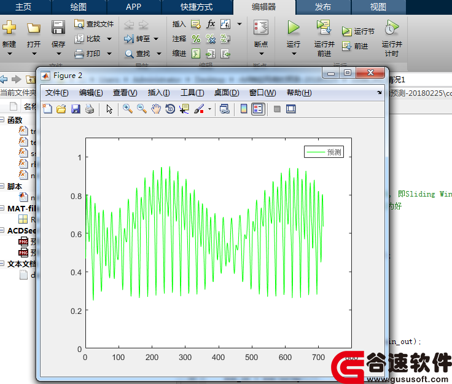Collapse the Functions (函数) group
This screenshot has height=384, width=452.
click(x=2, y=119)
